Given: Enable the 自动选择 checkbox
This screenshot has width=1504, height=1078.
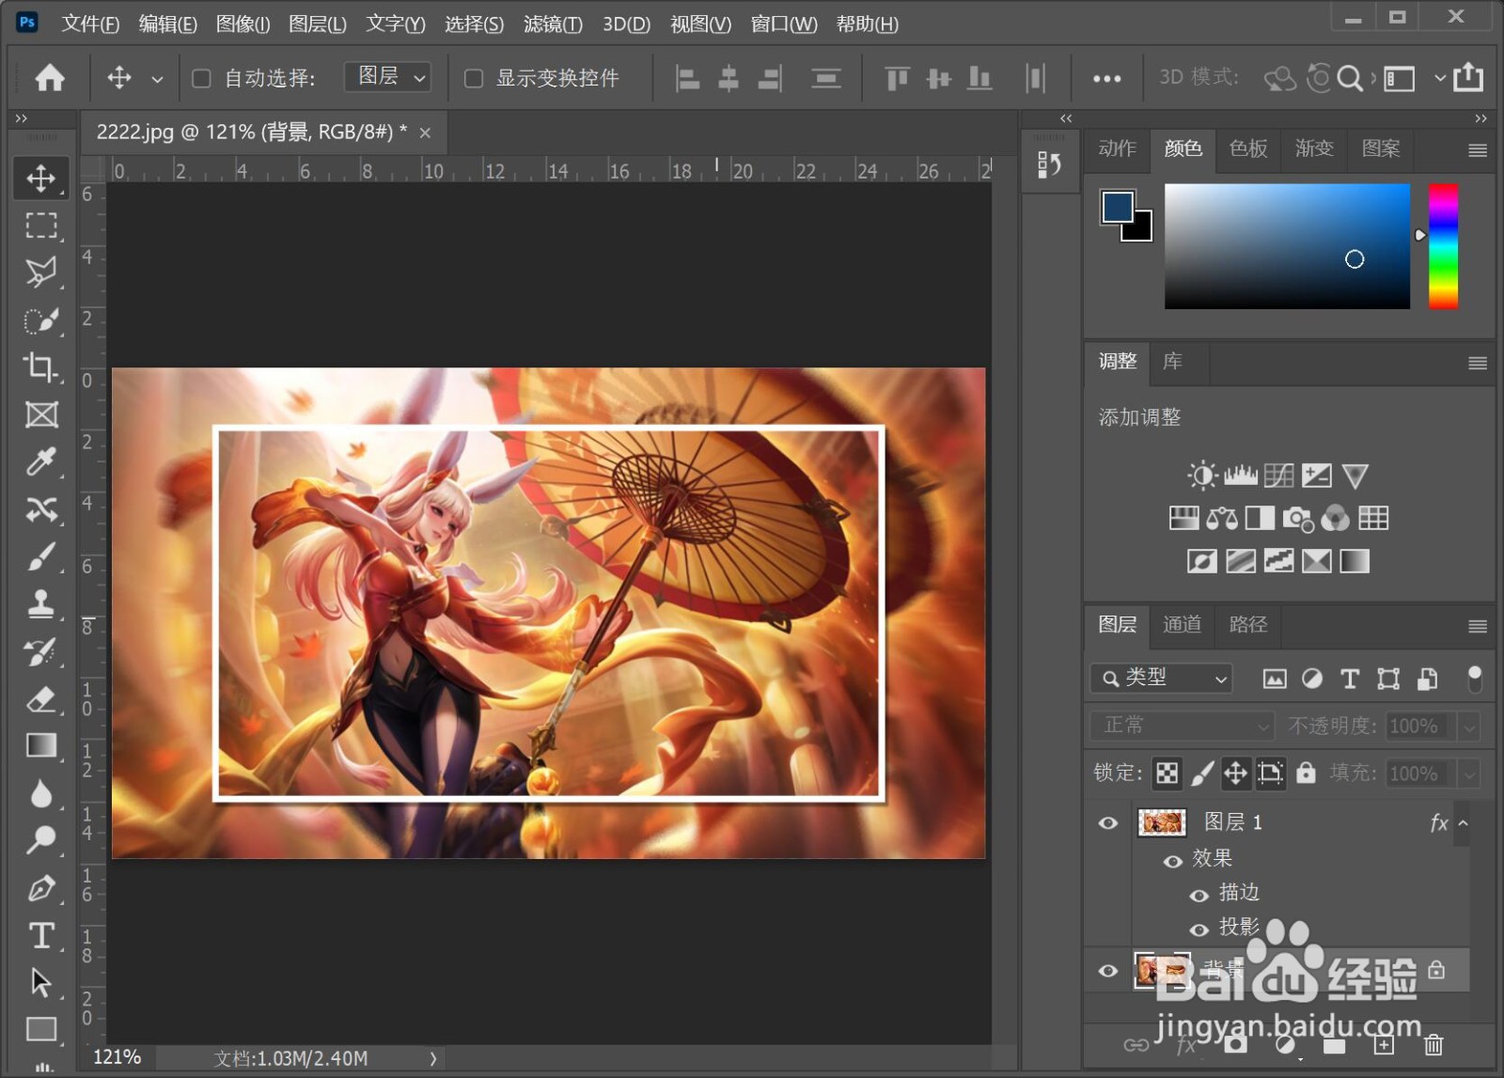Looking at the screenshot, I should (200, 78).
